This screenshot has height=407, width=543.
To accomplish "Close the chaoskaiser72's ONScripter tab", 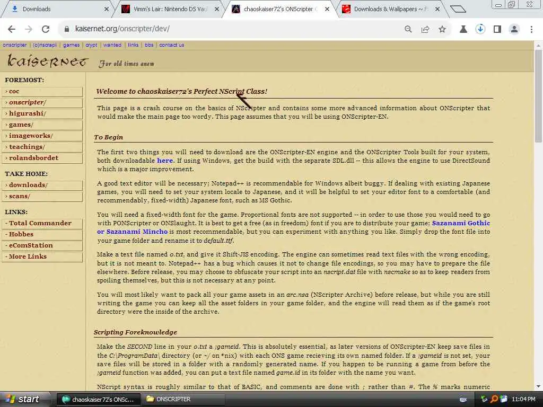I will click(327, 9).
